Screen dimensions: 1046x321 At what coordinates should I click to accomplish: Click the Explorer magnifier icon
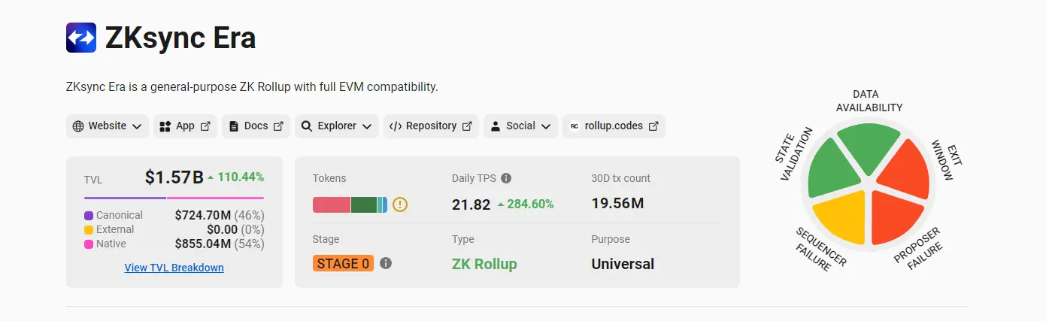pyautogui.click(x=307, y=126)
